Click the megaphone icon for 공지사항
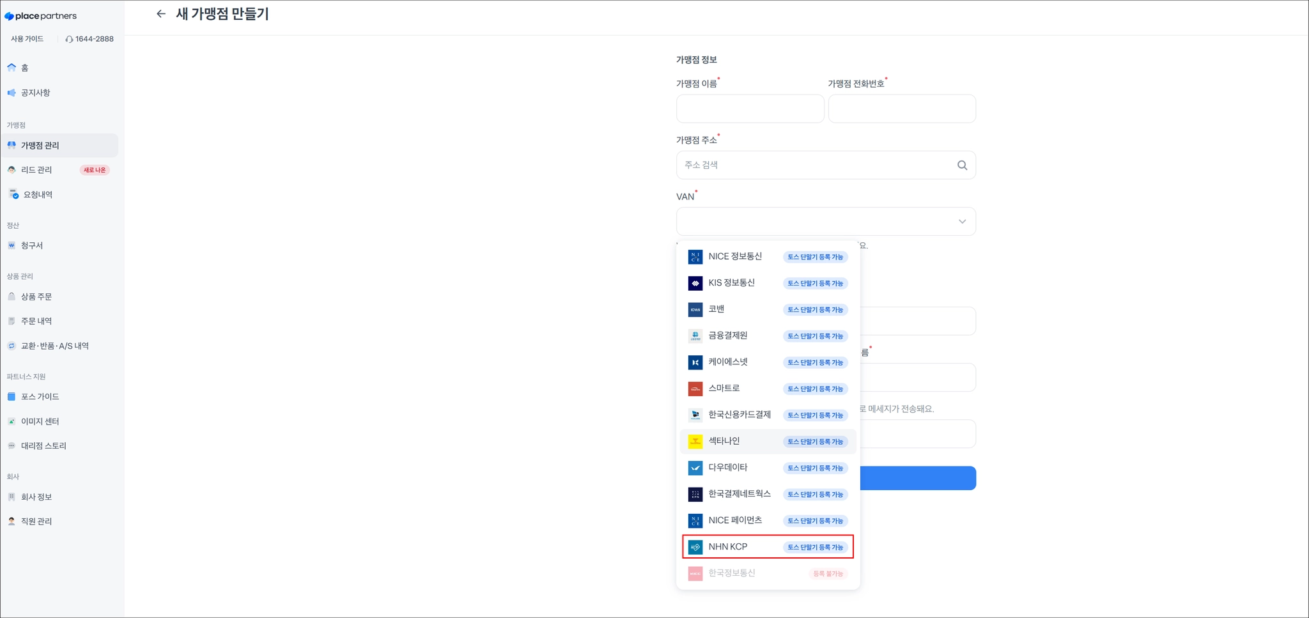The height and width of the screenshot is (618, 1309). click(x=12, y=93)
